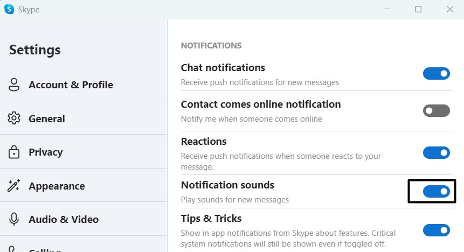This screenshot has width=464, height=252.
Task: Open the Appearance settings section
Action: [x=57, y=186]
